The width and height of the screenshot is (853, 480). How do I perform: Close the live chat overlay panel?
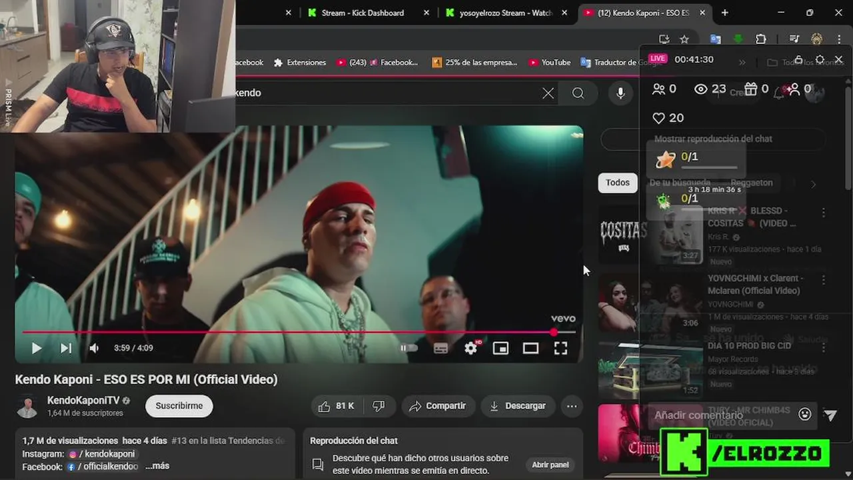pyautogui.click(x=839, y=59)
